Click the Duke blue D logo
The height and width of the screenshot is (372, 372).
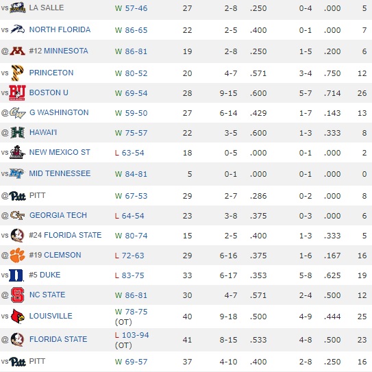tap(16, 275)
